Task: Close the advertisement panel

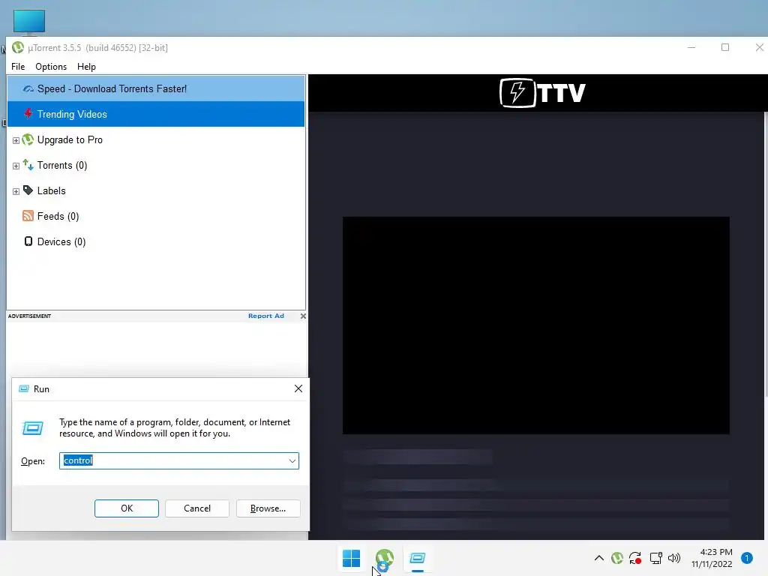Action: click(x=303, y=316)
